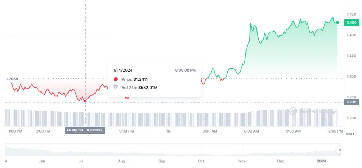The height and width of the screenshot is (168, 362).
Task: Click the range navigator handle grip
Action: click(340, 150)
